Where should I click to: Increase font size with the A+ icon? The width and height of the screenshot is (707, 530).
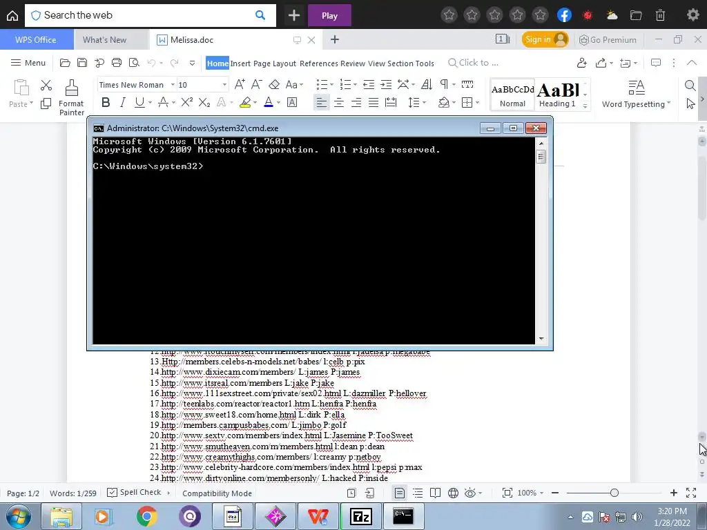pos(240,84)
